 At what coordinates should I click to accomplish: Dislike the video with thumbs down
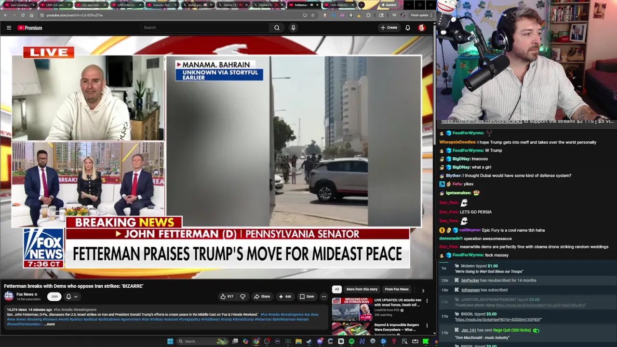243,297
